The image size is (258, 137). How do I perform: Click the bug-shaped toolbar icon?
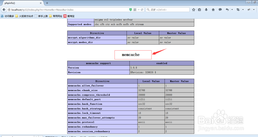coord(249,10)
